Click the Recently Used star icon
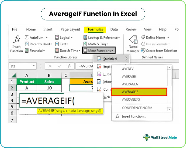Viewport: 186px width, 148px height. point(27,44)
